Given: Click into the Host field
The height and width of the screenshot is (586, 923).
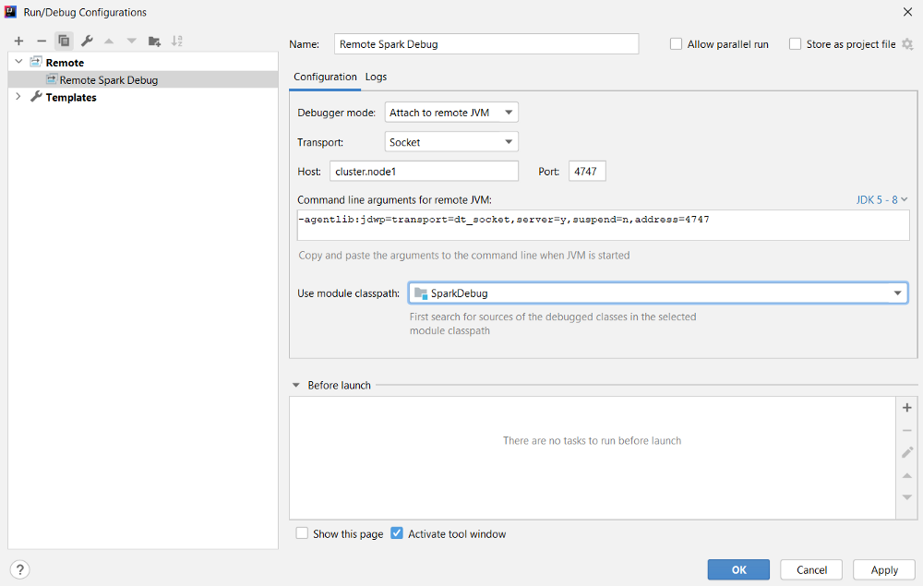Looking at the screenshot, I should pyautogui.click(x=424, y=172).
